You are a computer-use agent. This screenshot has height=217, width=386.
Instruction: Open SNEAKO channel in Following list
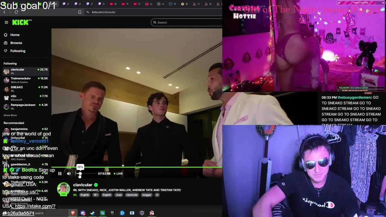coord(26,89)
